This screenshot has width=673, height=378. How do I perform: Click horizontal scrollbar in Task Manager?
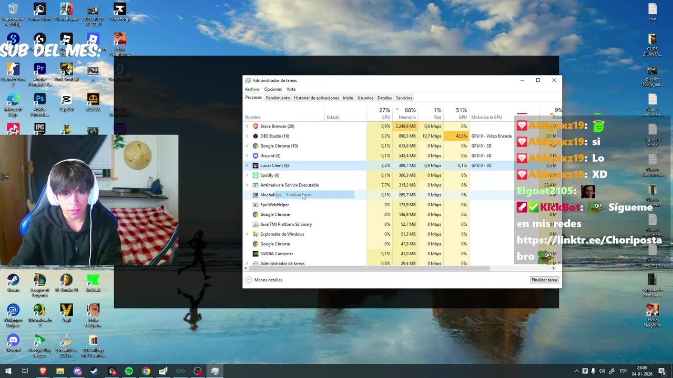point(368,268)
